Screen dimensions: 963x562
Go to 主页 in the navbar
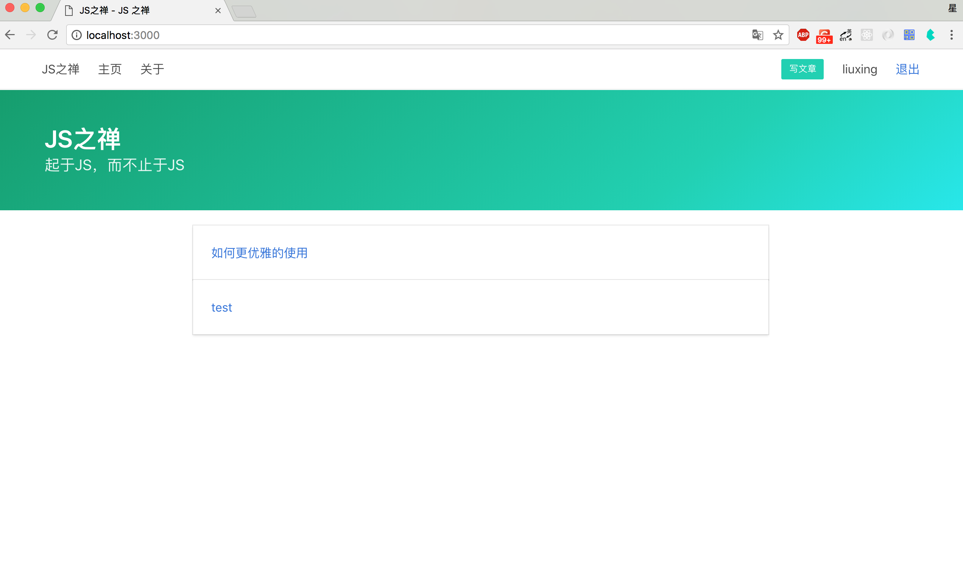(110, 69)
